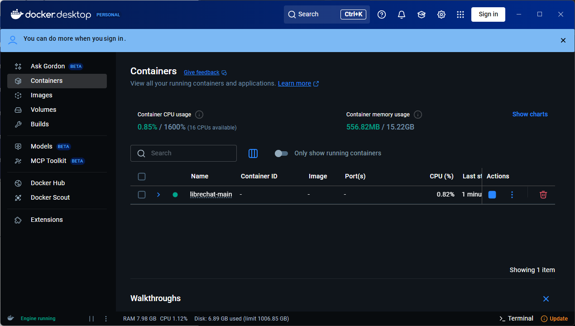Click the Images sidebar icon

[x=18, y=96]
